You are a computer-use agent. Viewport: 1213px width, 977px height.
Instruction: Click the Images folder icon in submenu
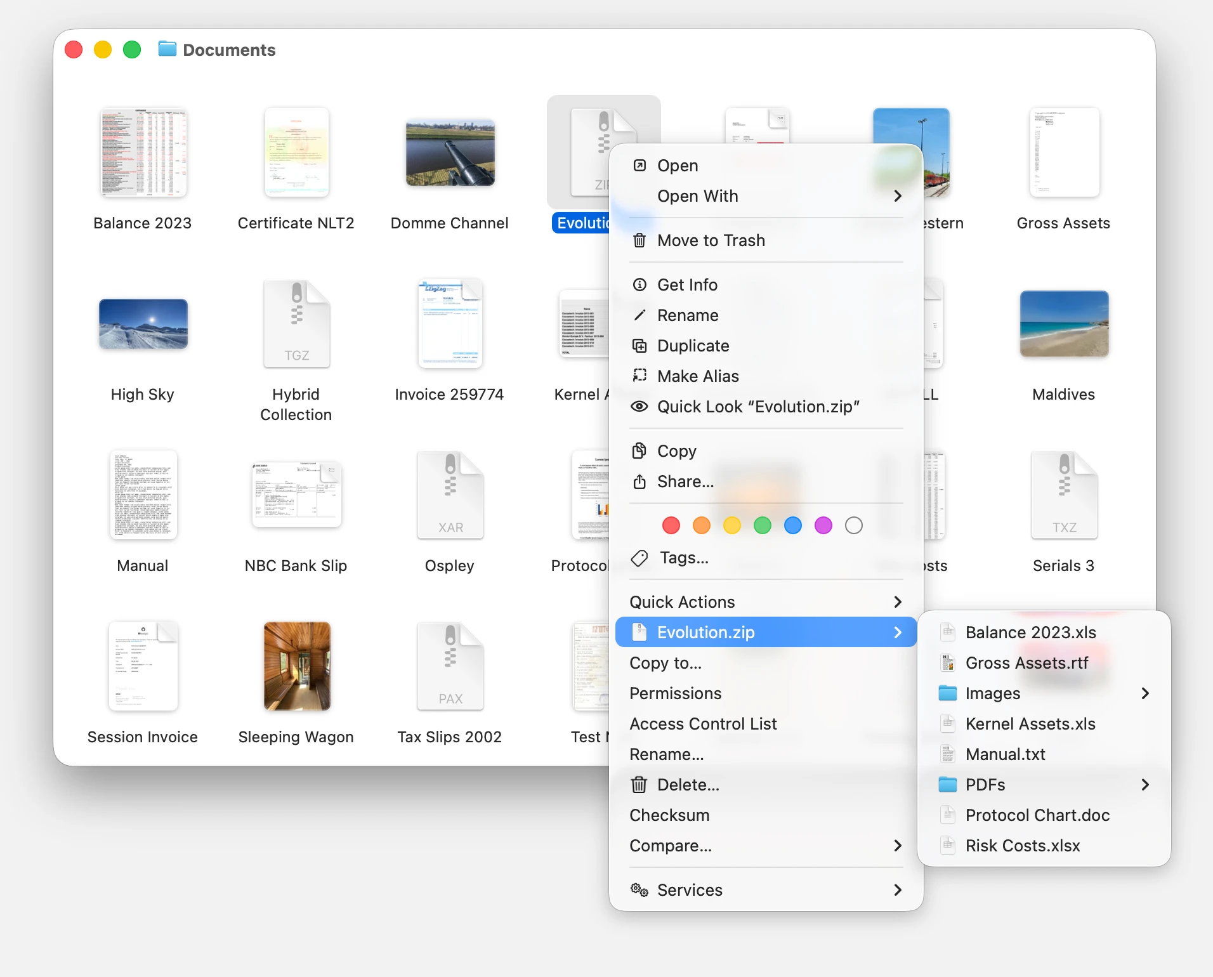click(948, 693)
